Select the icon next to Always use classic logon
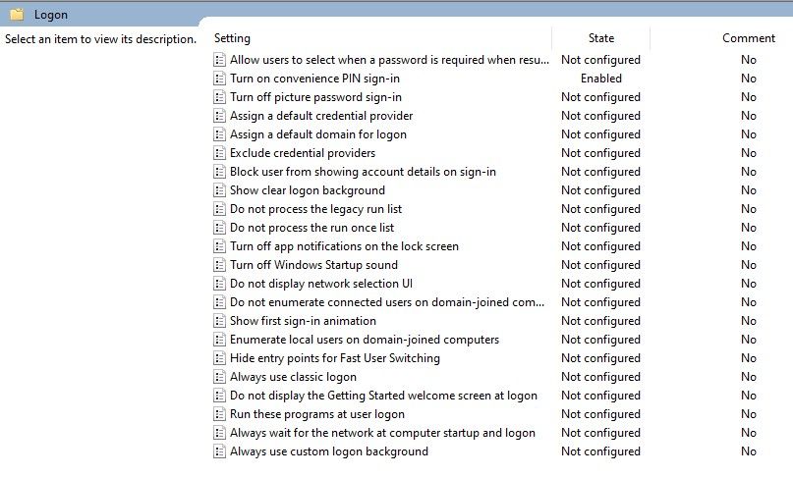This screenshot has width=793, height=477. tap(219, 377)
